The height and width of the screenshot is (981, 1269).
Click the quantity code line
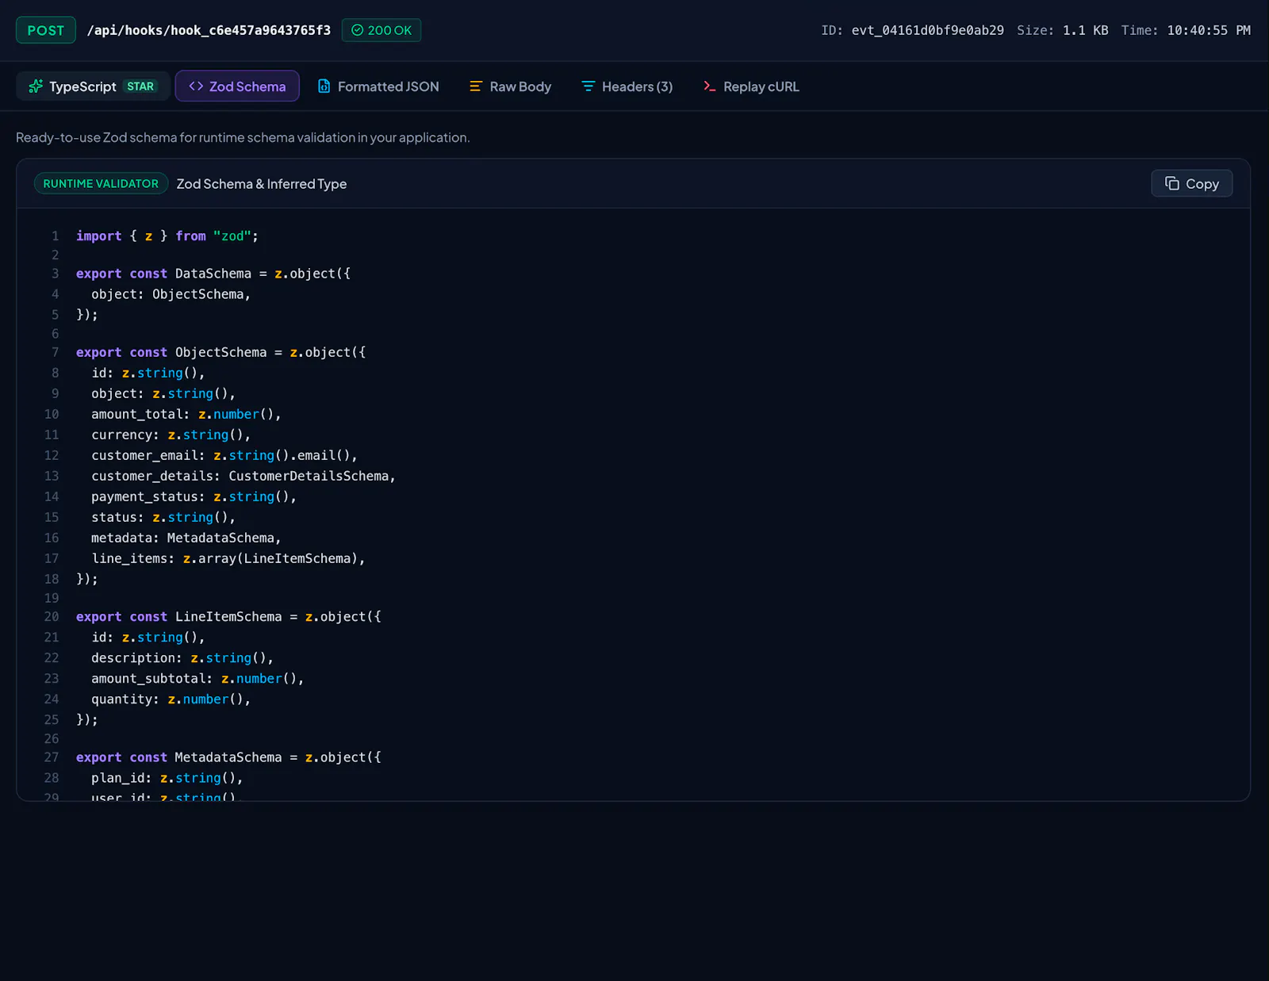pyautogui.click(x=171, y=699)
